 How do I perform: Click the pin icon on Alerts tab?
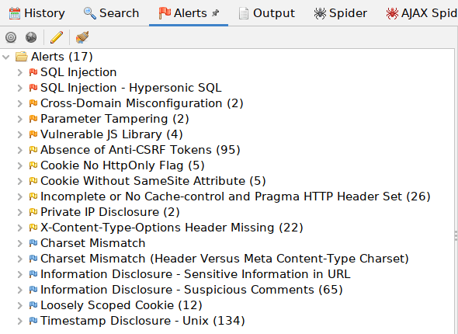tap(216, 13)
